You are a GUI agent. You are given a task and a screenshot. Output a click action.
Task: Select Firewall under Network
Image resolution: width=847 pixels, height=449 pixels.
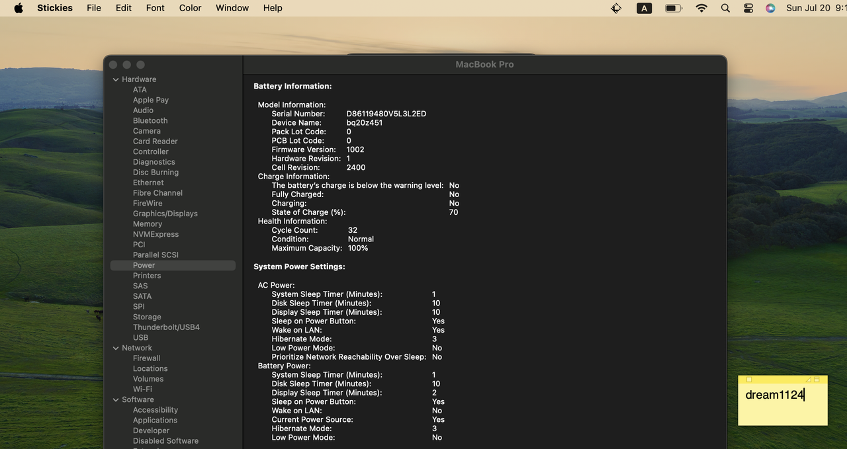coord(146,358)
